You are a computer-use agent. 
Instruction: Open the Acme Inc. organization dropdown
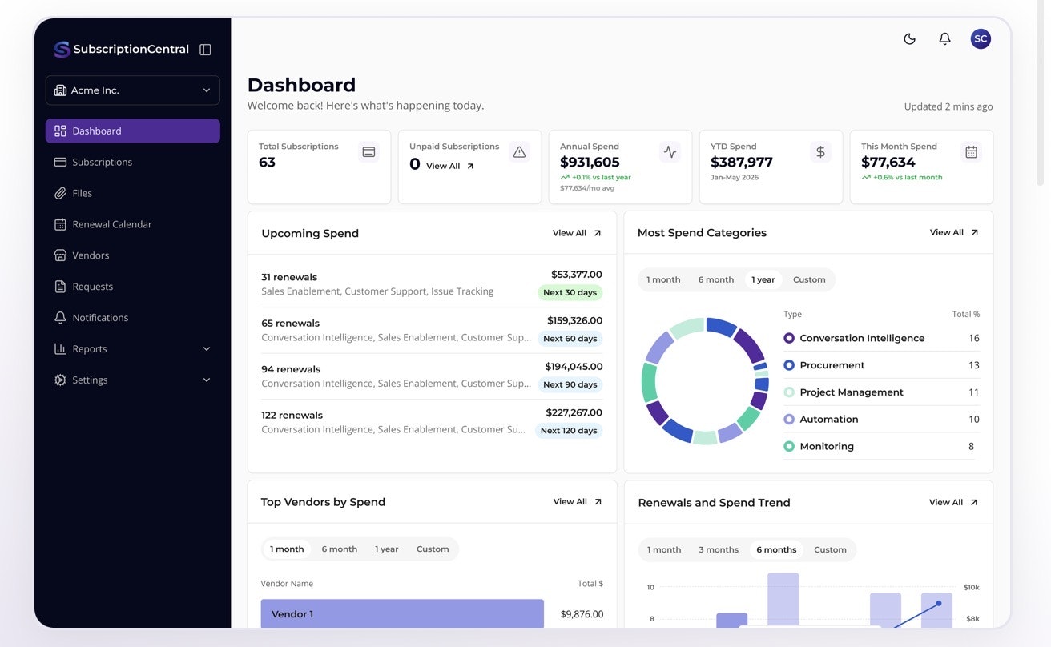pyautogui.click(x=133, y=90)
